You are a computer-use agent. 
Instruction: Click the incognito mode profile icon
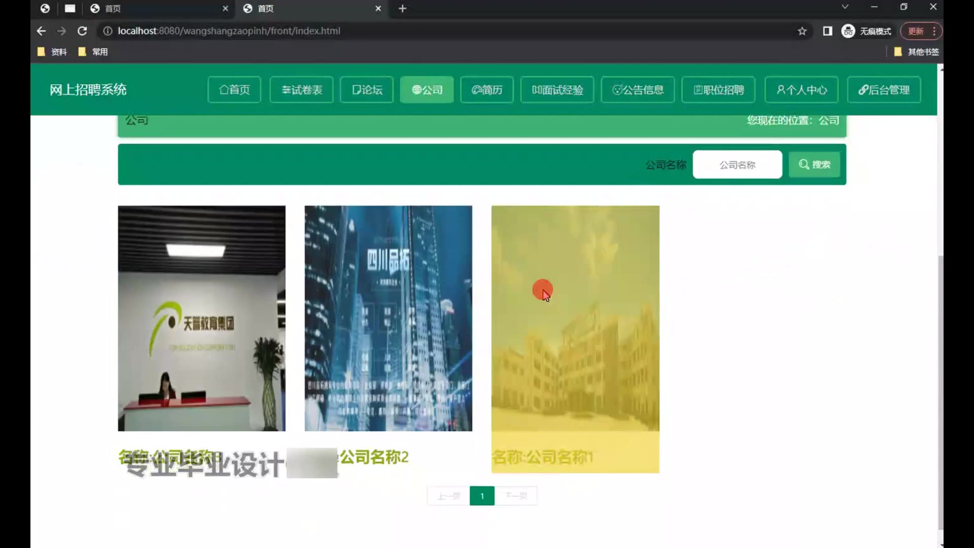point(848,31)
